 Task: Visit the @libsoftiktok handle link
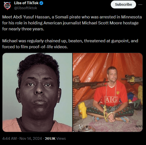pos(25,8)
